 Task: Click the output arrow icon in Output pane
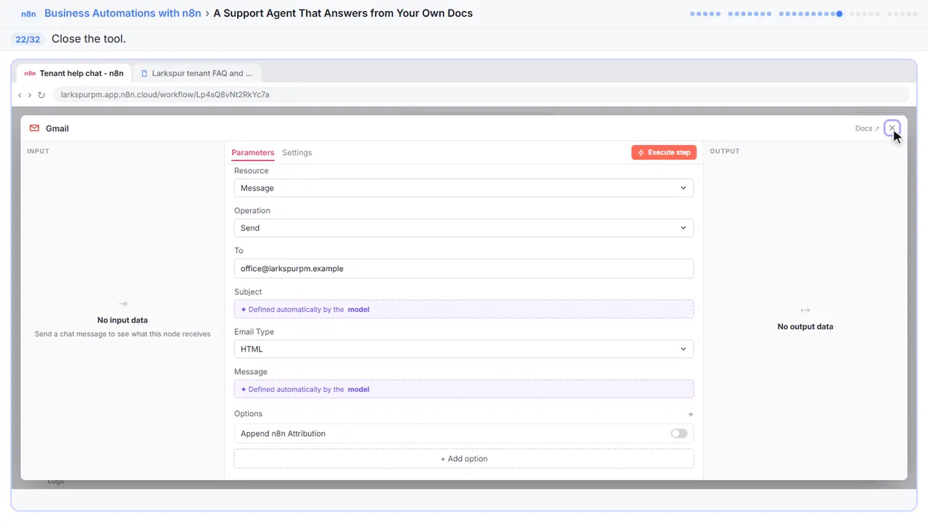(805, 310)
